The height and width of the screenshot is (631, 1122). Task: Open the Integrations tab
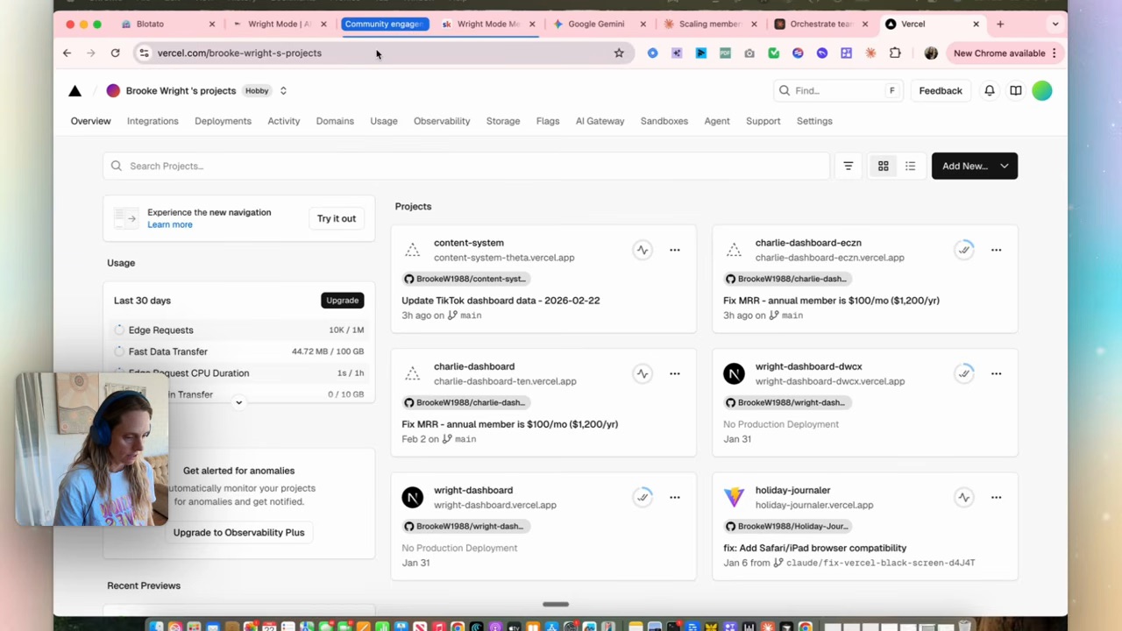click(153, 121)
